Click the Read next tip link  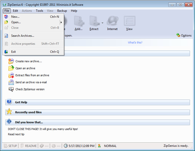(16, 134)
